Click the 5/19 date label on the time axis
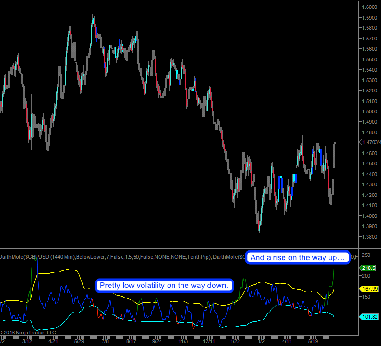 [x=315, y=341]
